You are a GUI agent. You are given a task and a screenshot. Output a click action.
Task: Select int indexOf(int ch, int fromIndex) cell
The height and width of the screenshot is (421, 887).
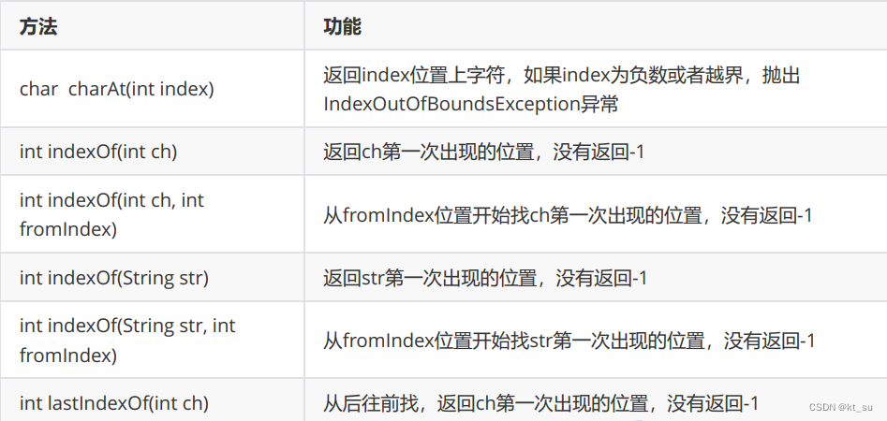tap(152, 215)
